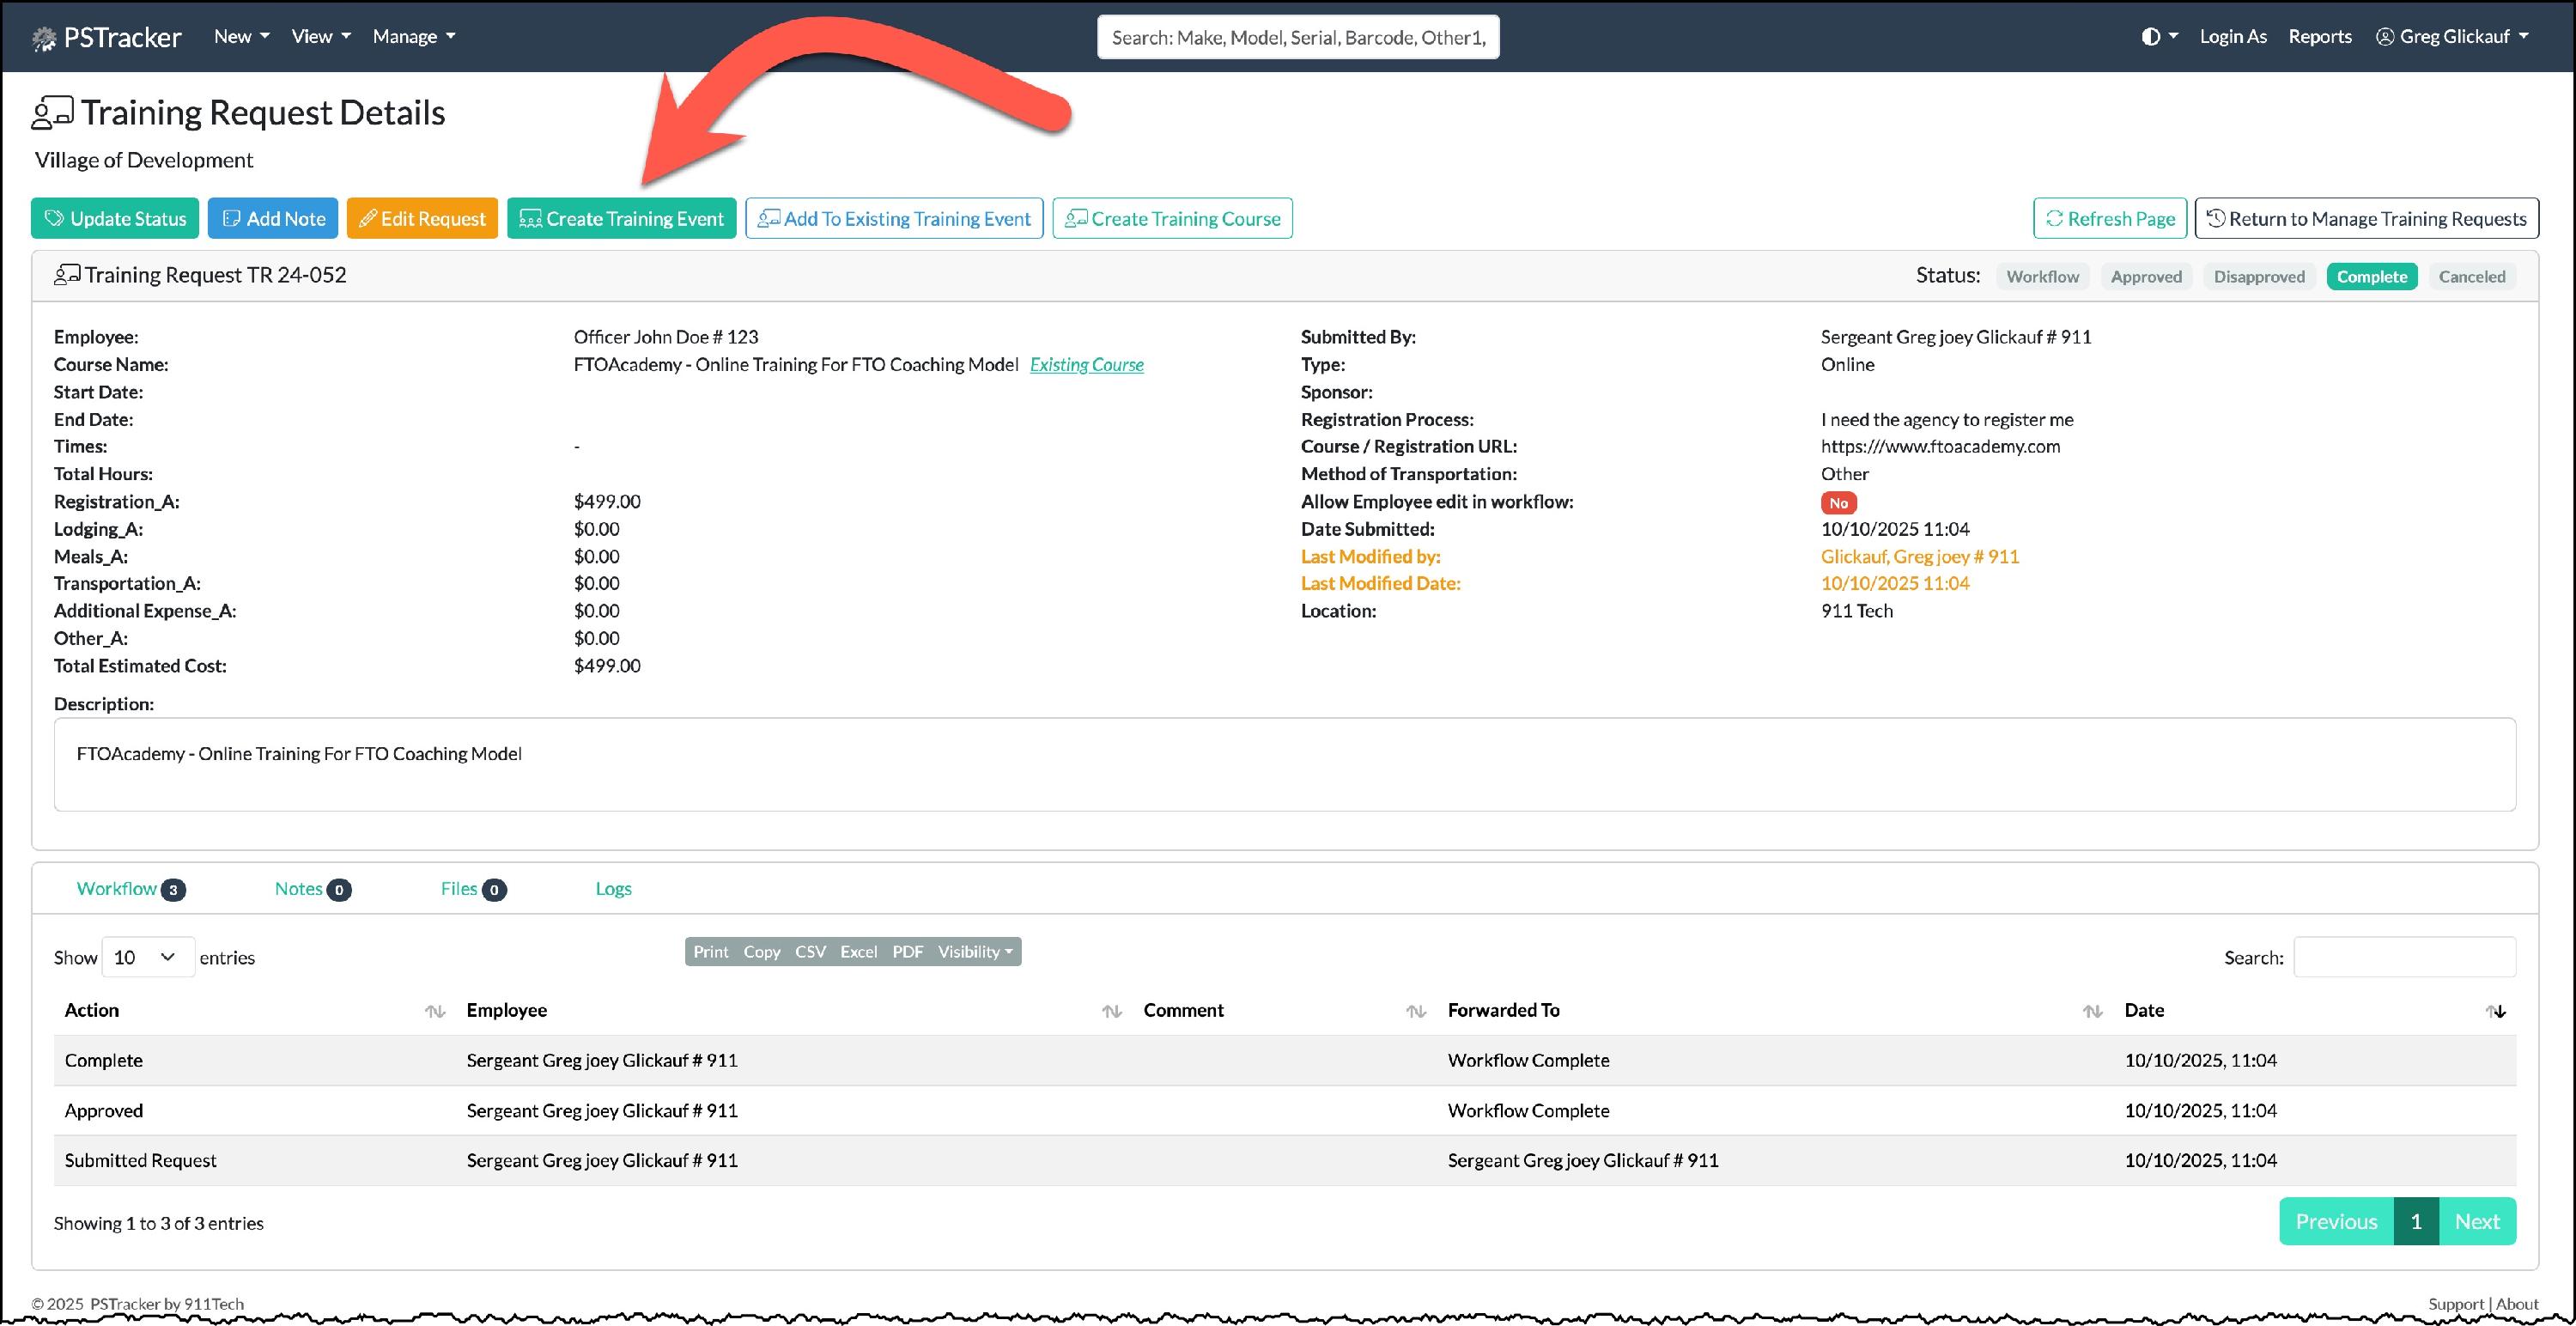Click Add To Existing Training Event

[894, 219]
